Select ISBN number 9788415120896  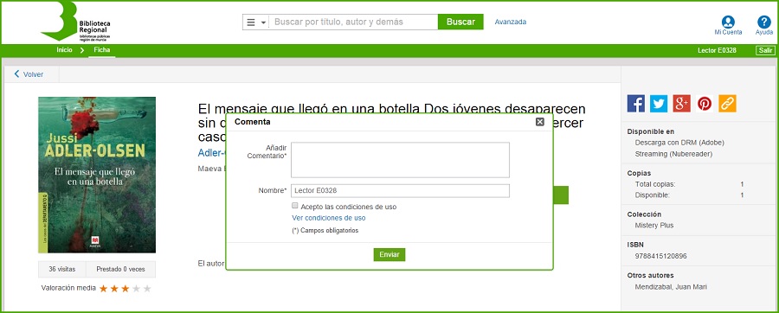click(x=660, y=256)
